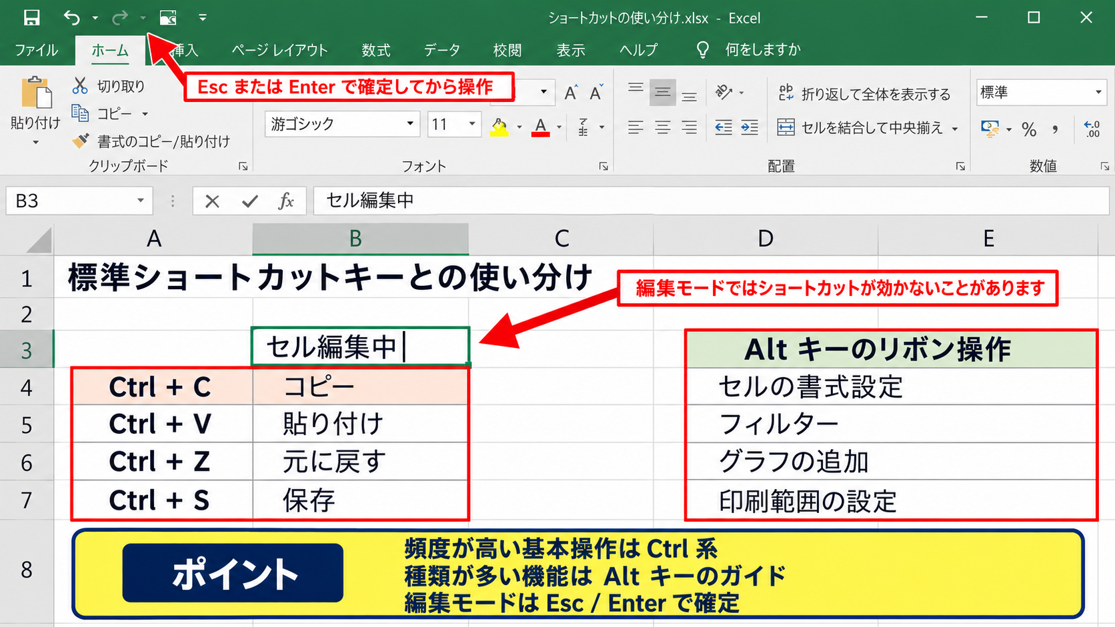Select the ホーム tab
Viewport: 1115px width, 627px height.
(x=110, y=50)
